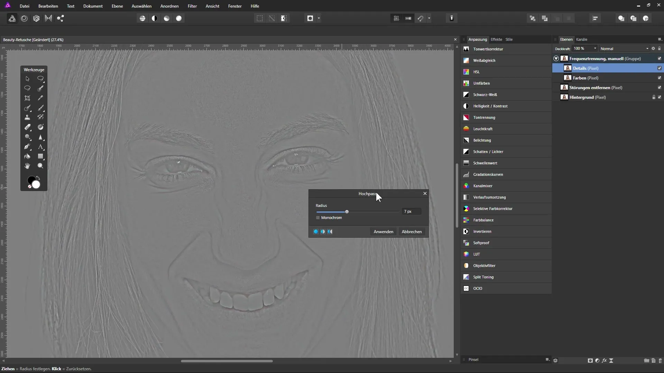Toggle visibility of Farben layer

660,78
